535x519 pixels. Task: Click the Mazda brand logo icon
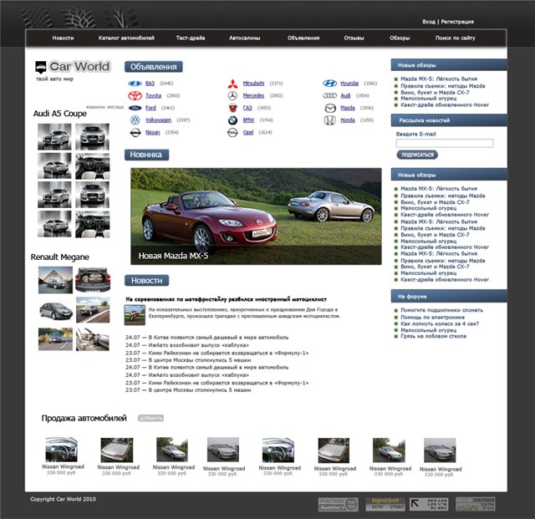330,109
